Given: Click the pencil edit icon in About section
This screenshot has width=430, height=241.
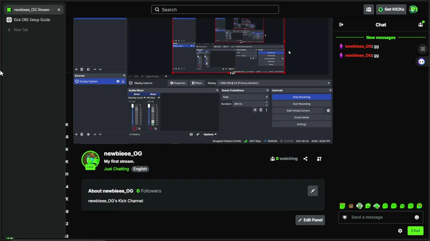Looking at the screenshot, I should click(313, 191).
